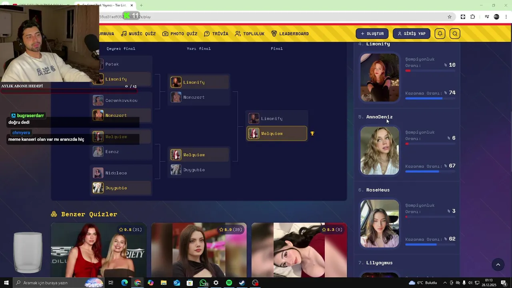Select Petek in the quarter final
The width and height of the screenshot is (512, 288).
coord(122,64)
